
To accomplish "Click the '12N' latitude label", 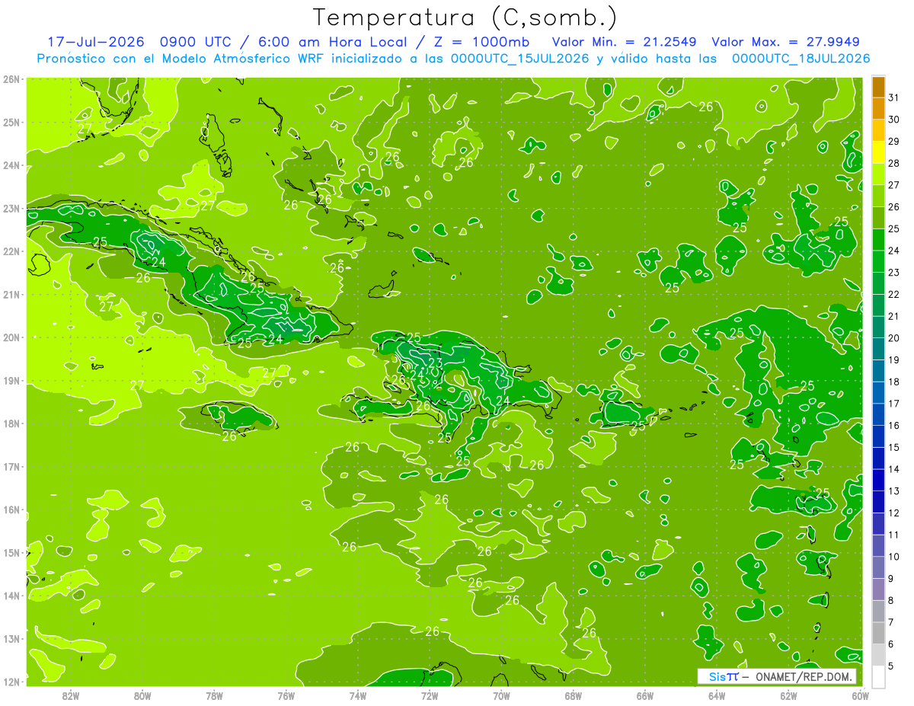I will (x=11, y=682).
